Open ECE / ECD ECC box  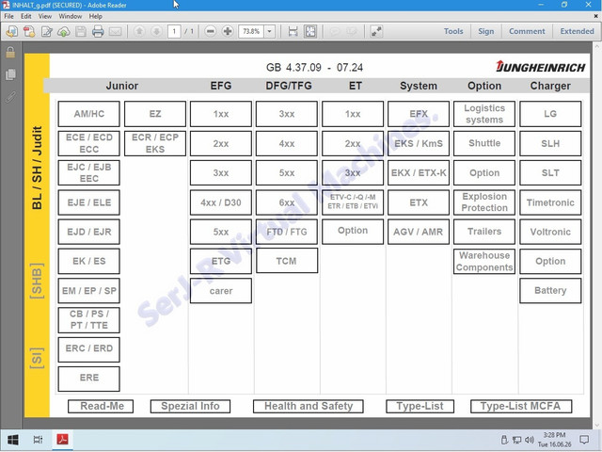89,143
